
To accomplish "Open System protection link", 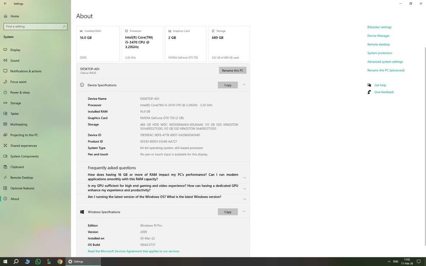I will click(x=380, y=53).
